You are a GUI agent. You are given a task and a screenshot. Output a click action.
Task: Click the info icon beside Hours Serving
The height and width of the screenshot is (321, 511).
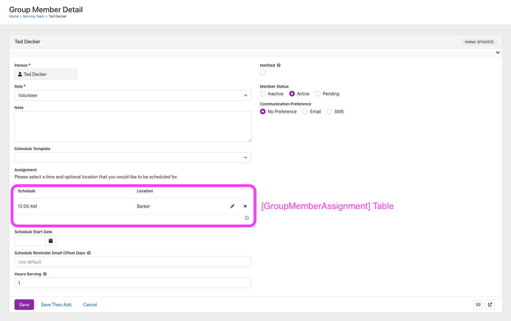44,274
